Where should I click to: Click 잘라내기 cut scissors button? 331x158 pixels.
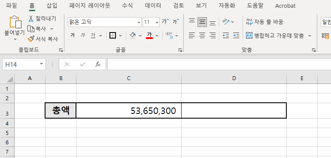pyautogui.click(x=42, y=18)
